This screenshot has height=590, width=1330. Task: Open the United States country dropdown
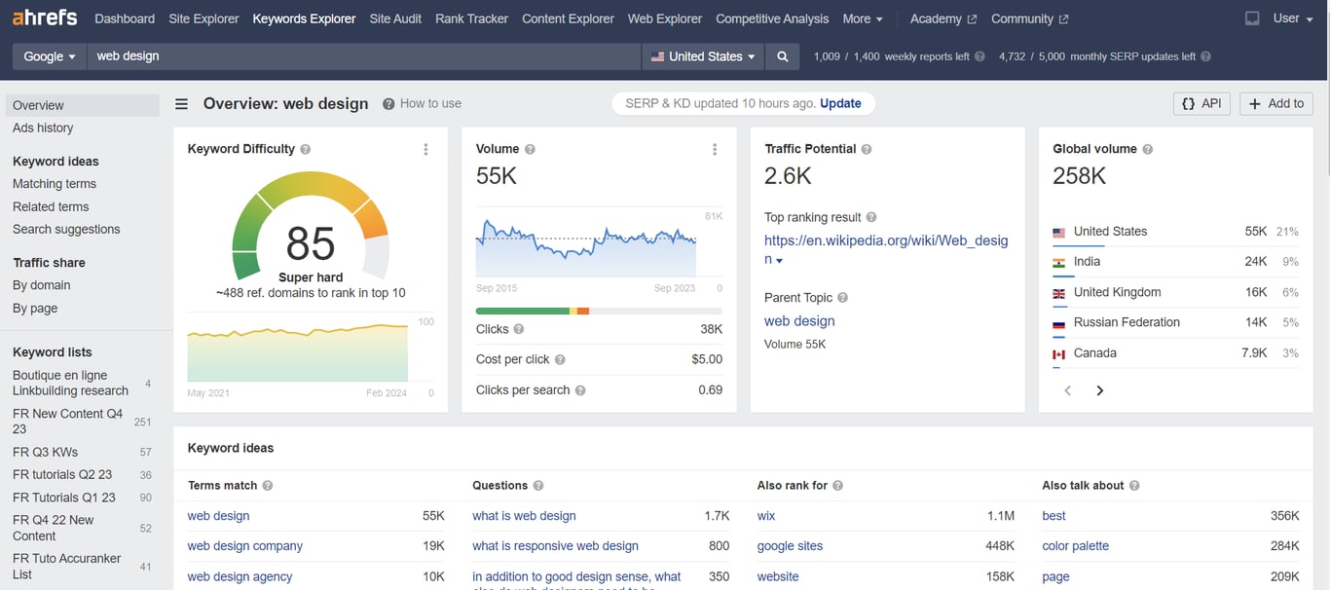703,55
